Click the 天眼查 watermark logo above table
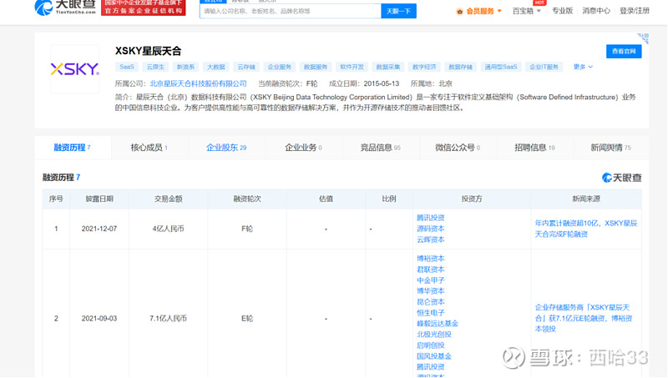Screen dimensions: 668x378 point(622,178)
